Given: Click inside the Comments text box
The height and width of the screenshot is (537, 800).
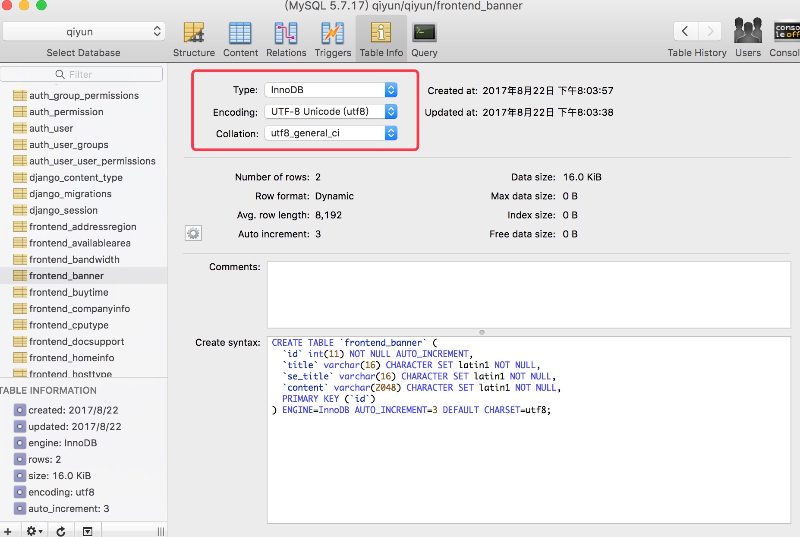Looking at the screenshot, I should pos(529,294).
